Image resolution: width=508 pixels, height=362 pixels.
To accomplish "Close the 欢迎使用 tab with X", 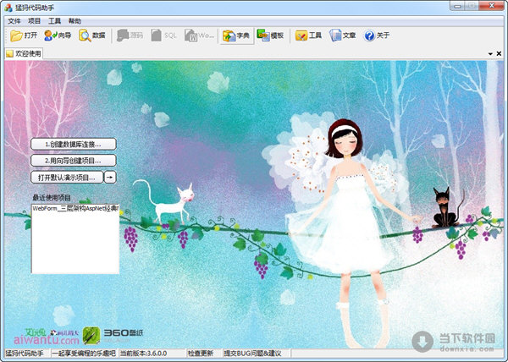I will pos(499,53).
